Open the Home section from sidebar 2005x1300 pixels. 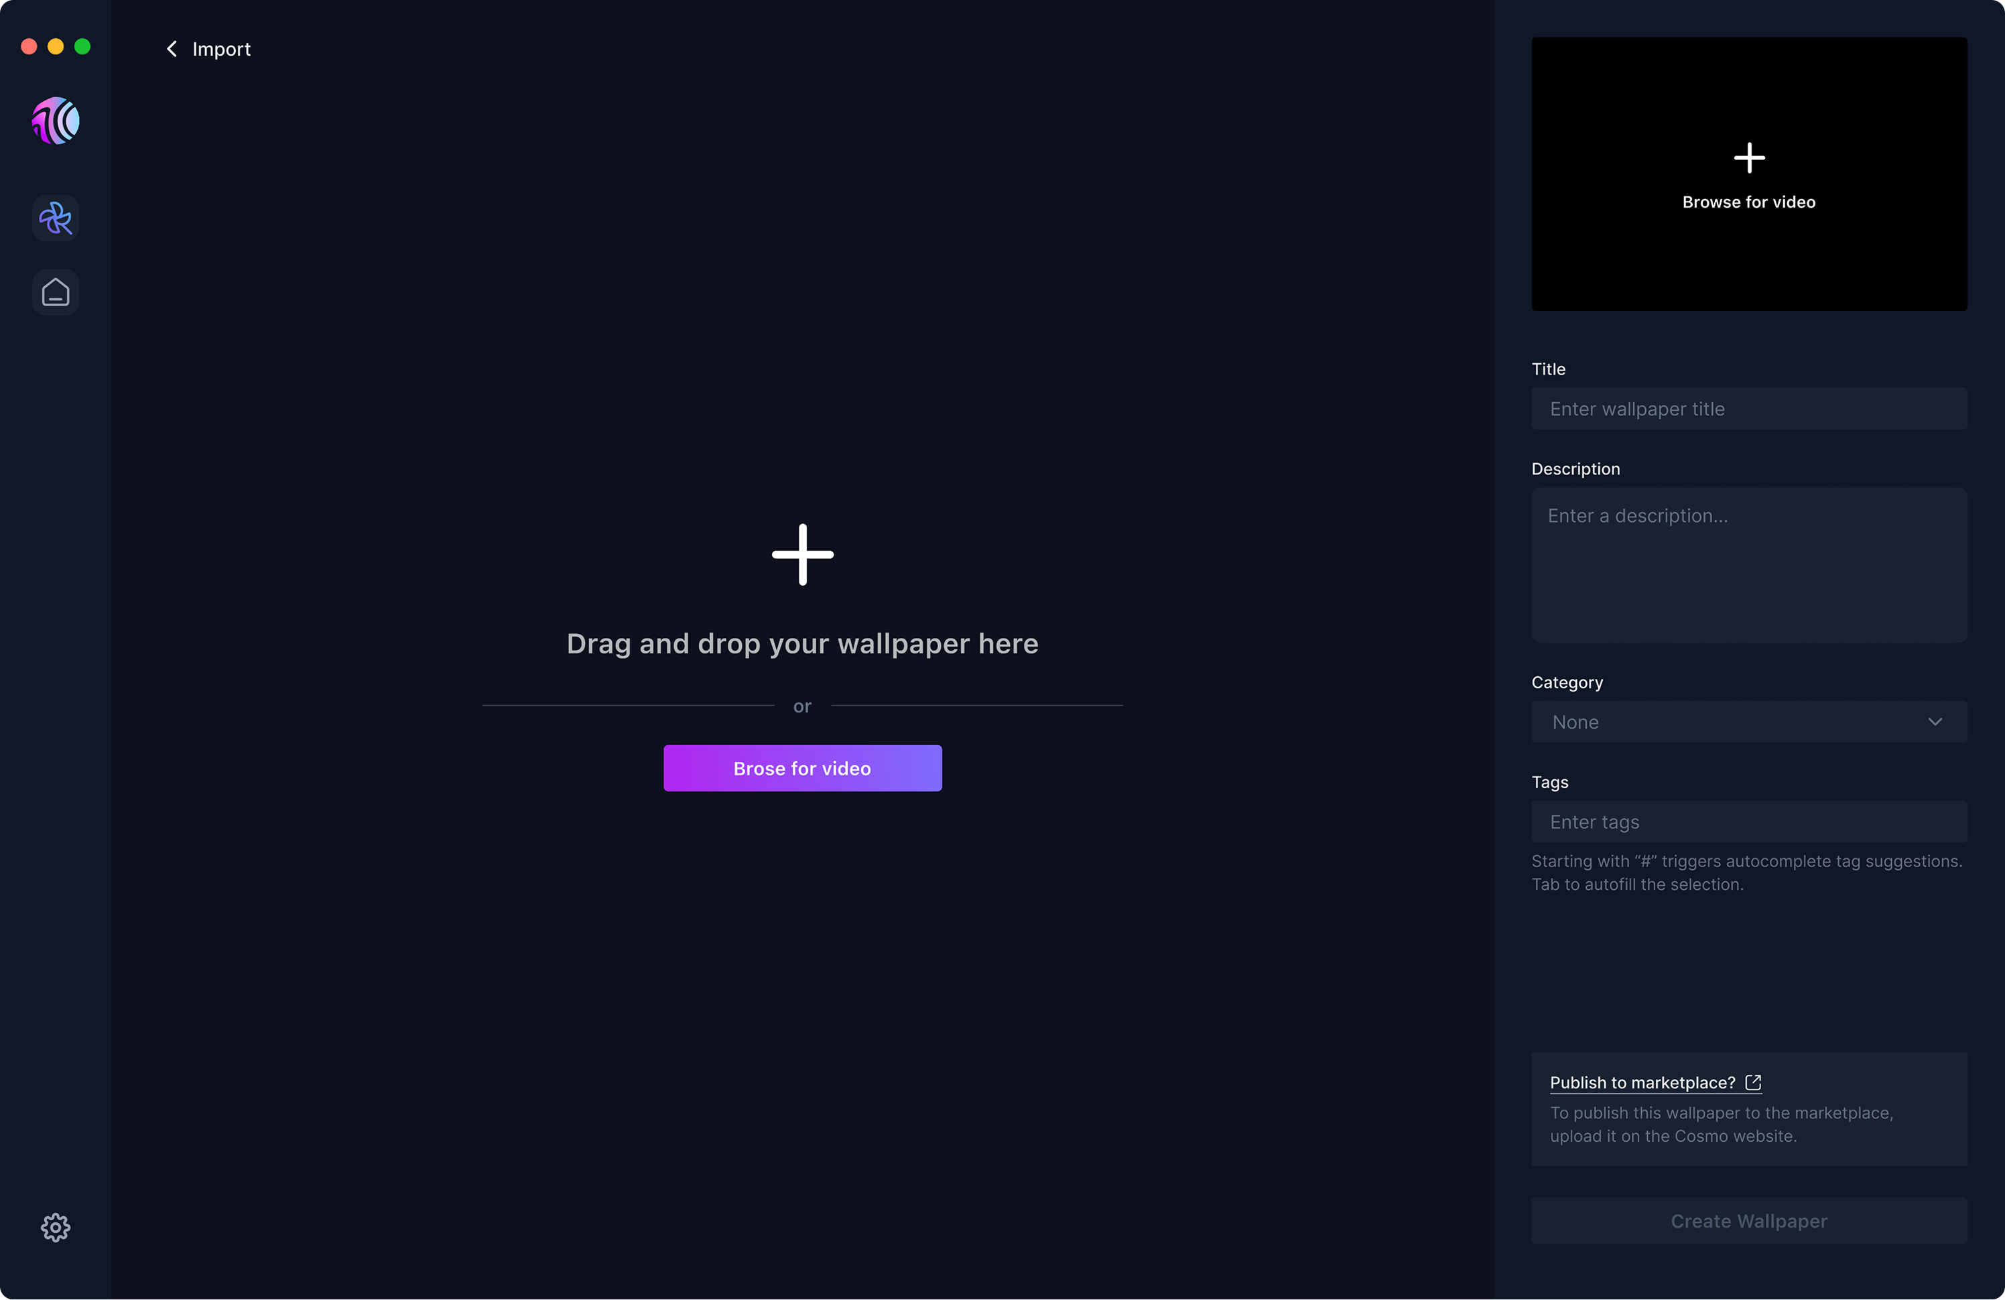(x=55, y=291)
